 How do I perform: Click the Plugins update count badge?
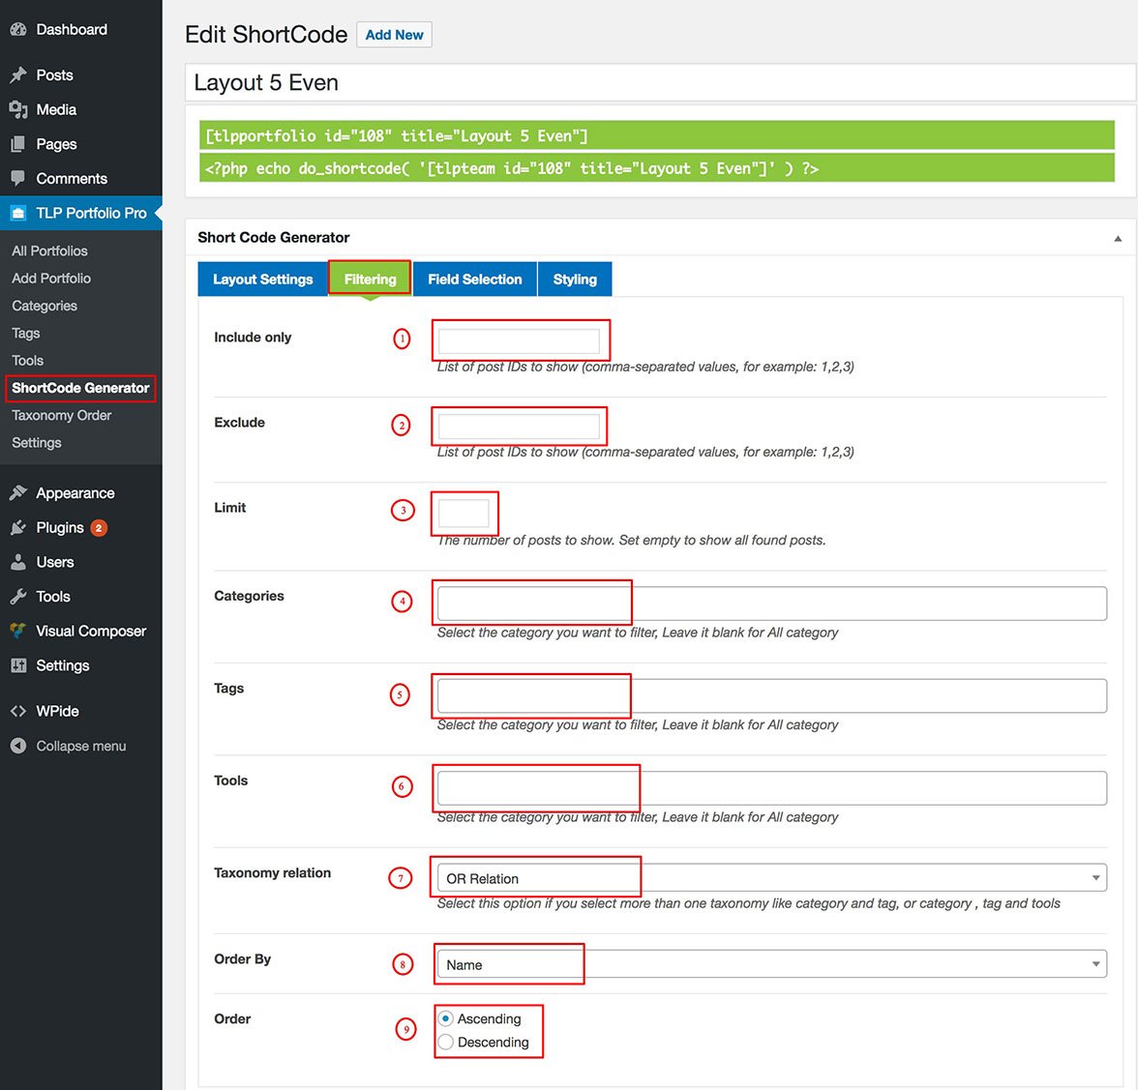99,528
